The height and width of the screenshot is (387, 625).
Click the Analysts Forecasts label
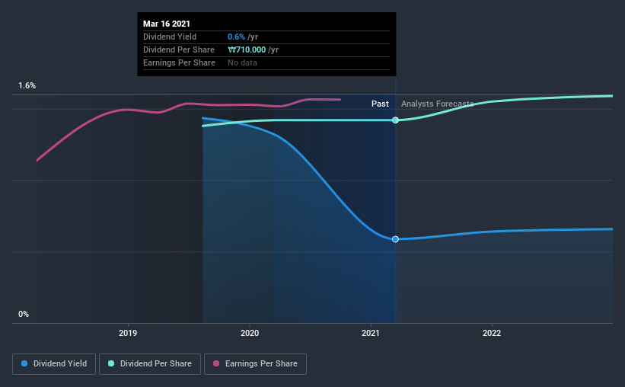[x=437, y=104]
